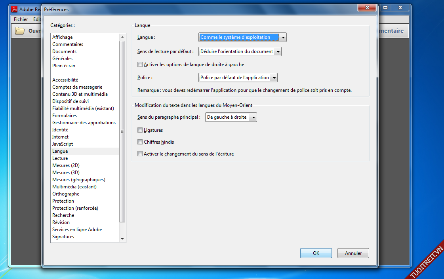Enable right-to-left language options checkbox
The image size is (444, 279).
click(140, 65)
